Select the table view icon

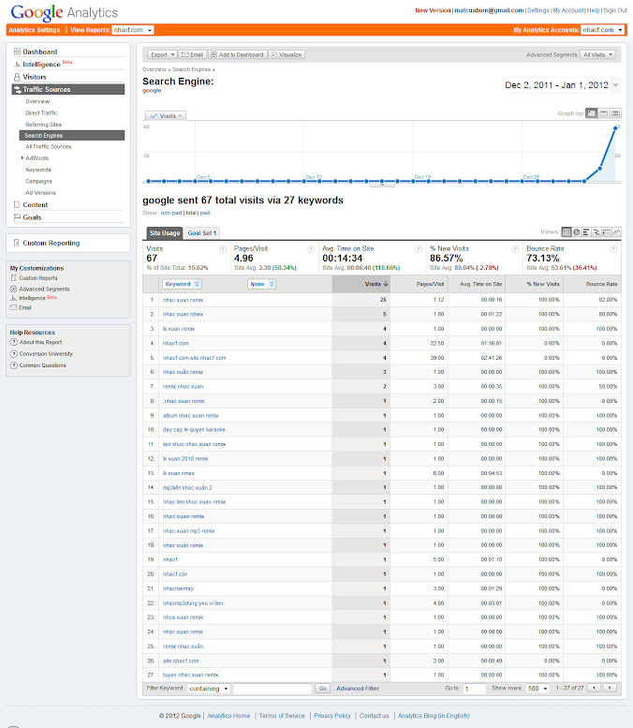coord(567,232)
